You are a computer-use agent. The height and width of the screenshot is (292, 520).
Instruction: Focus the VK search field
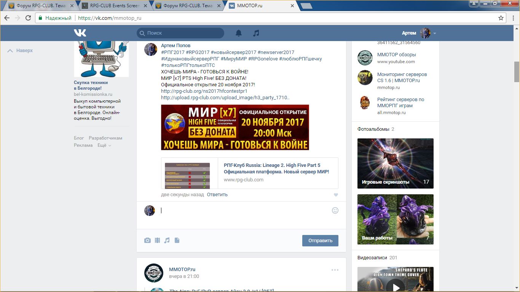180,33
